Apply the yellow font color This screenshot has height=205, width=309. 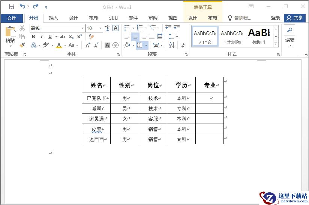coord(59,45)
